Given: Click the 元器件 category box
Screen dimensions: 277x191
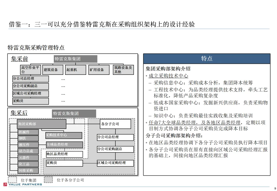Looking at the screenshot, I should point(28,158).
